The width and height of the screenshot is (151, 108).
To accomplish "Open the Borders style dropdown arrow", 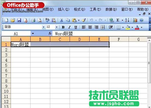I will [123, 27].
